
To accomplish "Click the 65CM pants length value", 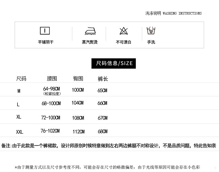I will (102, 90).
